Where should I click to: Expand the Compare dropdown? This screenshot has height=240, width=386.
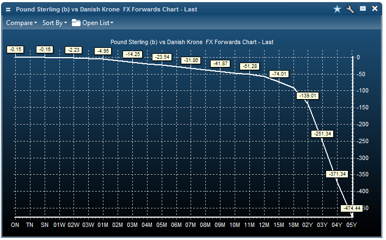click(x=21, y=23)
